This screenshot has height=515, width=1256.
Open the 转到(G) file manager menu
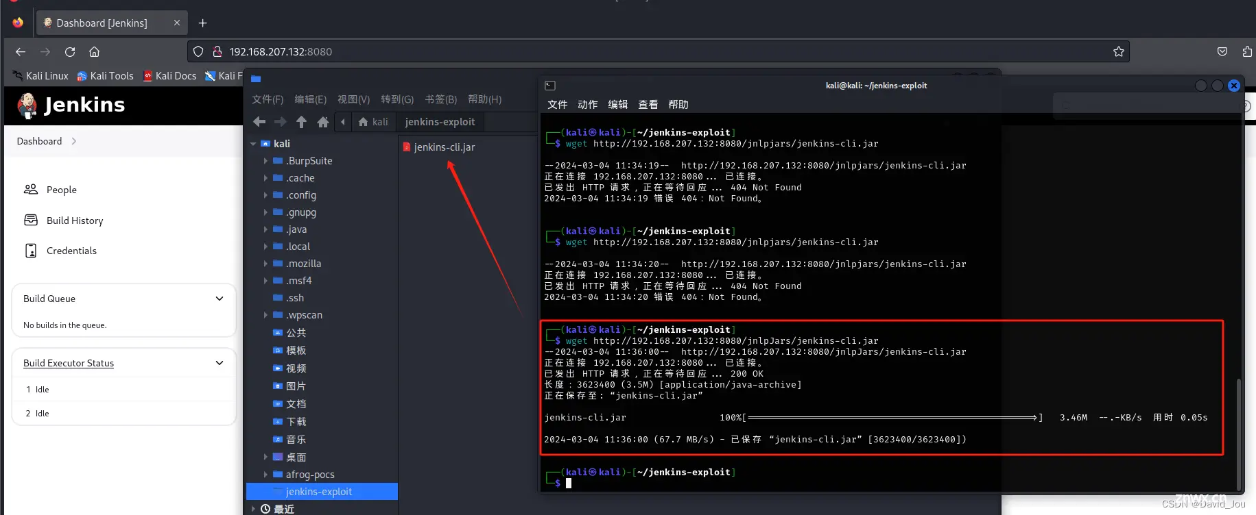pos(397,99)
